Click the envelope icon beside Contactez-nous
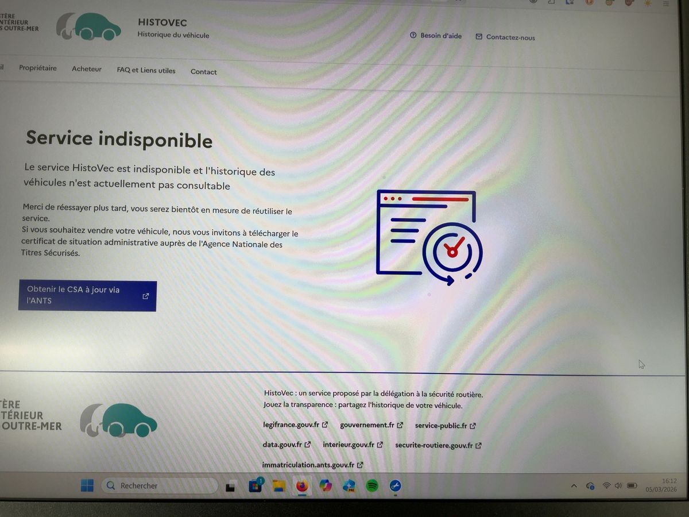Screen dimensions: 689x517 tap(479, 37)
